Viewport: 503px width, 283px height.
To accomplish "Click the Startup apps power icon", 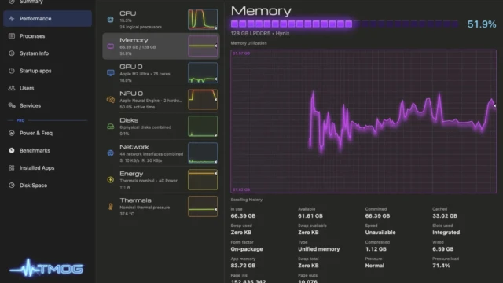I will pos(12,71).
